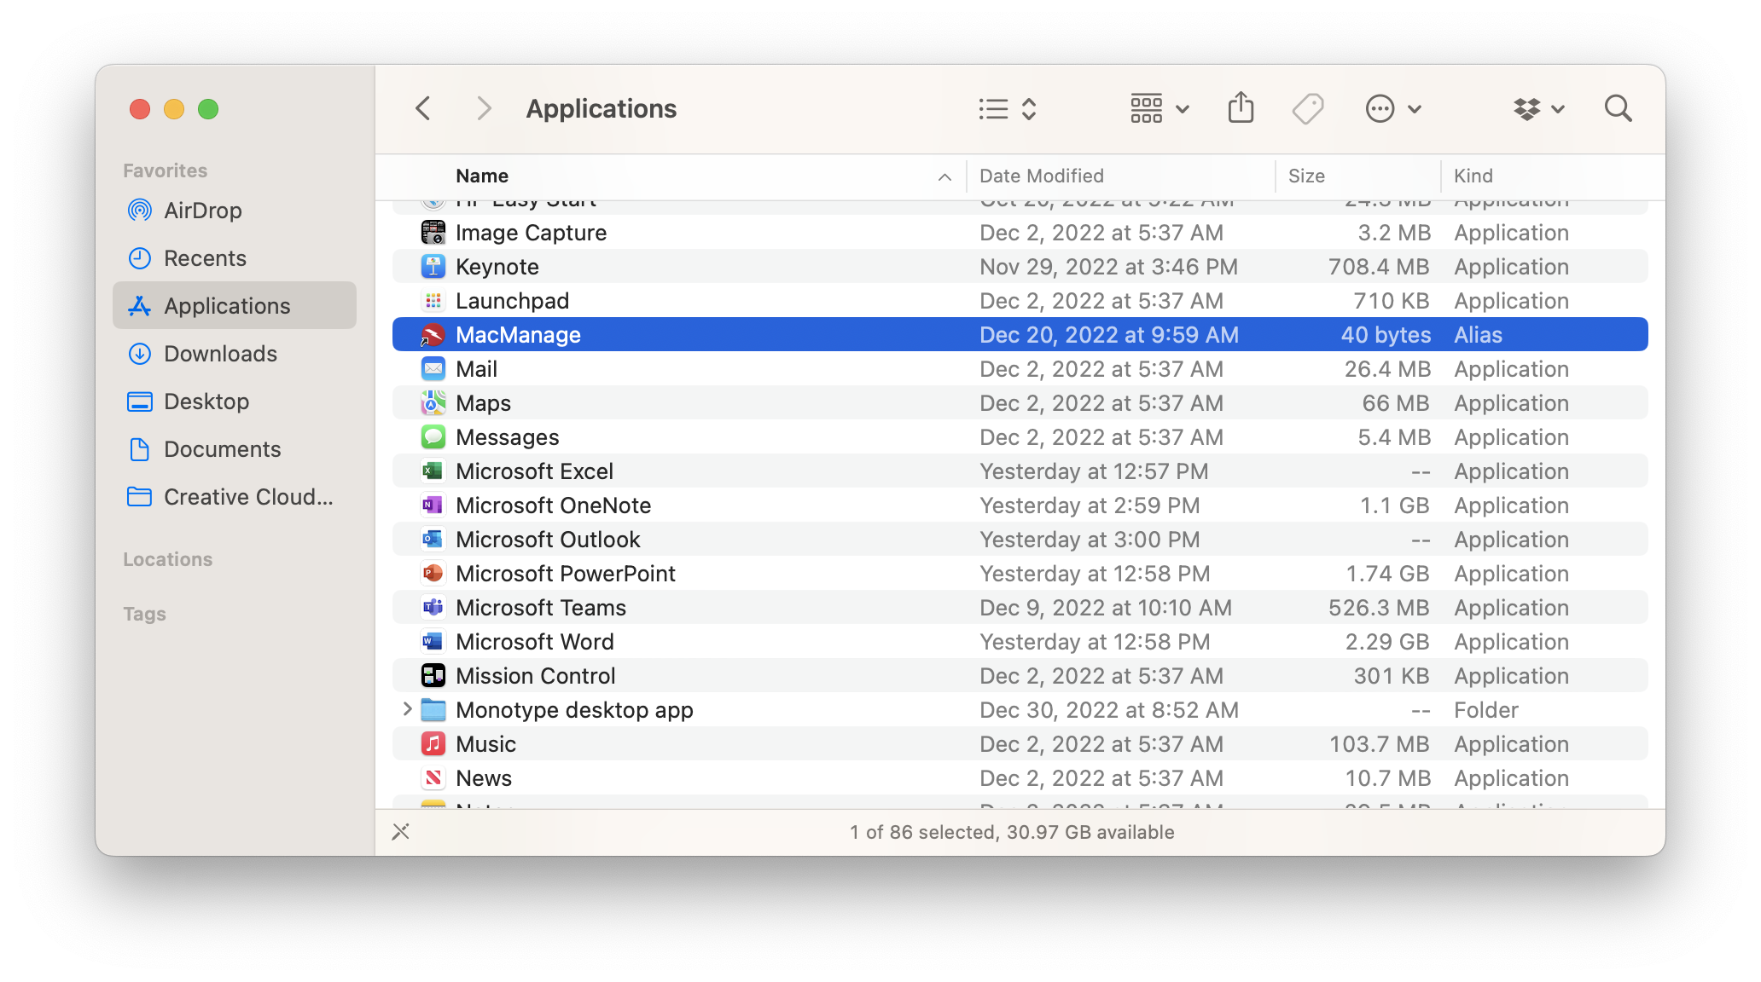1761x982 pixels.
Task: Select AirDrop in the sidebar
Action: [203, 211]
